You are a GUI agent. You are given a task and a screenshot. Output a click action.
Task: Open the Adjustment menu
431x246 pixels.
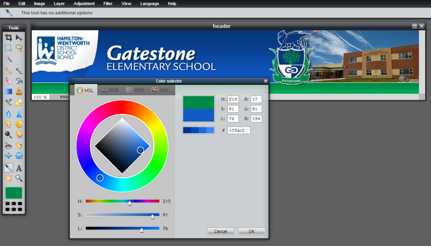[84, 3]
